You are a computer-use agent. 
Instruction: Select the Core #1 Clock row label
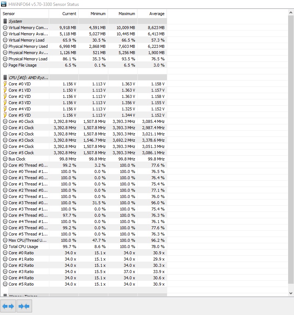pos(21,128)
